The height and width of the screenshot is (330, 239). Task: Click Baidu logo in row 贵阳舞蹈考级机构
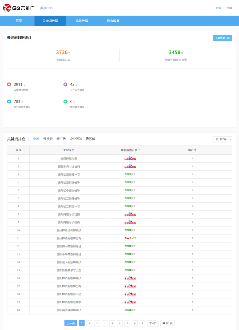click(x=130, y=222)
